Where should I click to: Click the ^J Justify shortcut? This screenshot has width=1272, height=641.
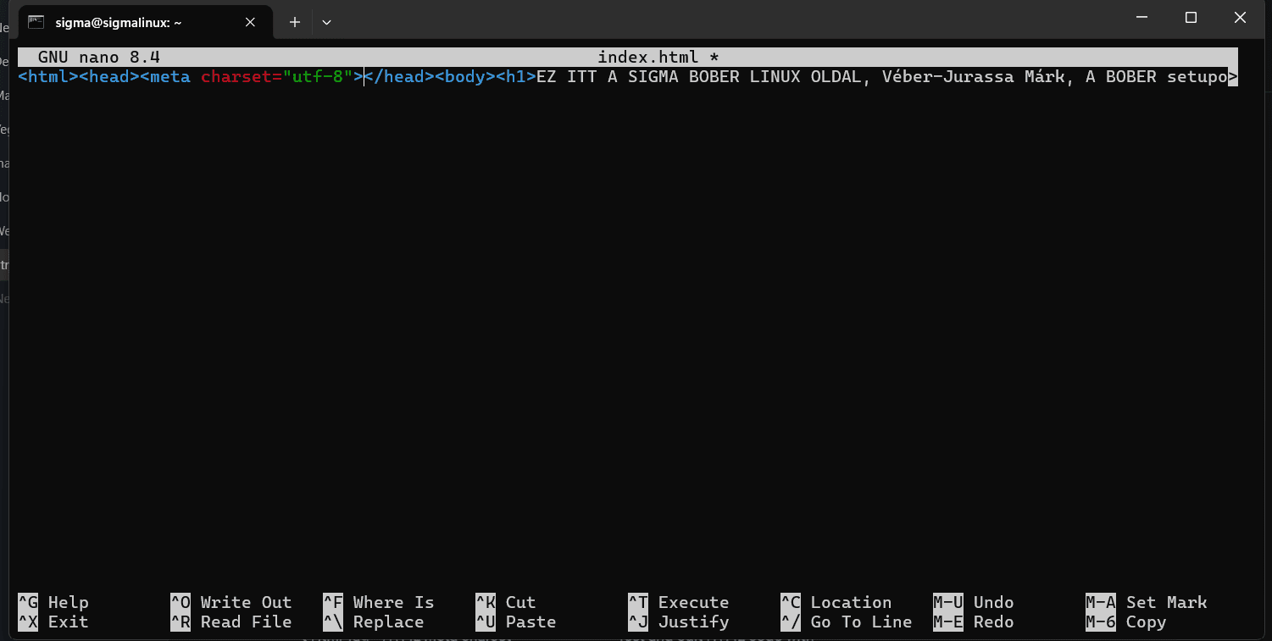click(679, 622)
